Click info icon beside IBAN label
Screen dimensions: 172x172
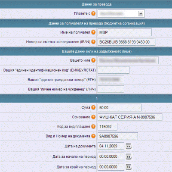pyautogui.click(x=93, y=42)
